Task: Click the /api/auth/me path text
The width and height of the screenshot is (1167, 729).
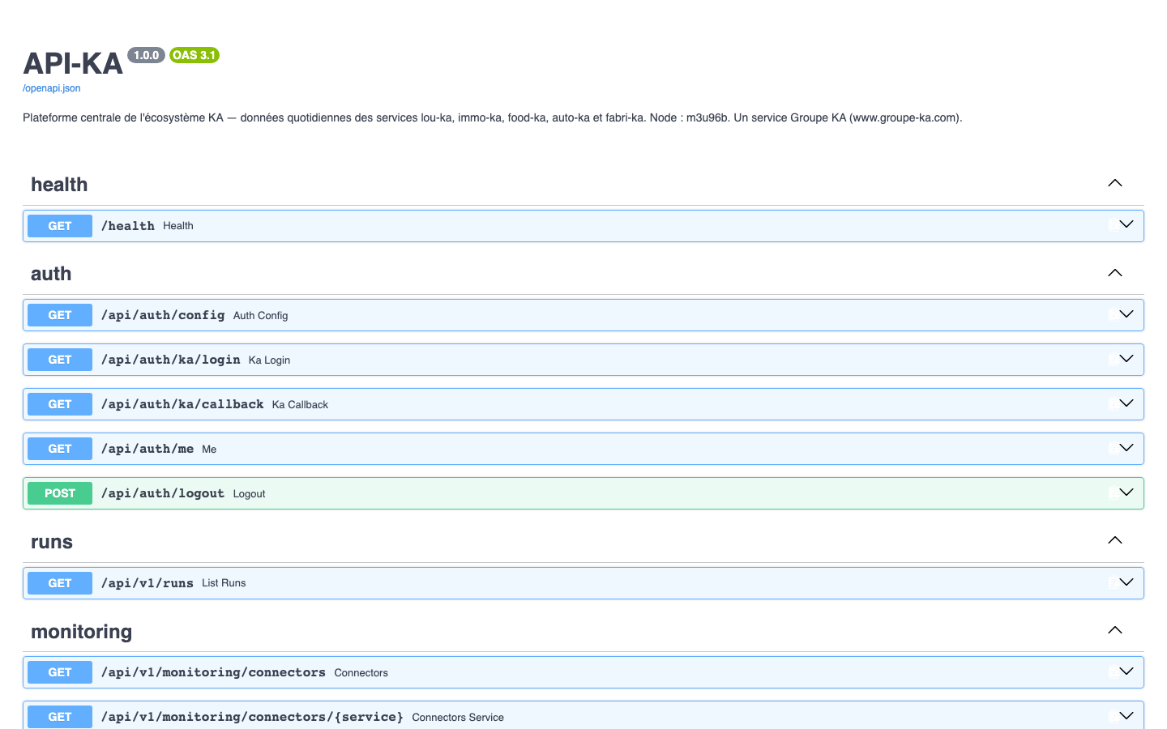Action: pyautogui.click(x=147, y=449)
